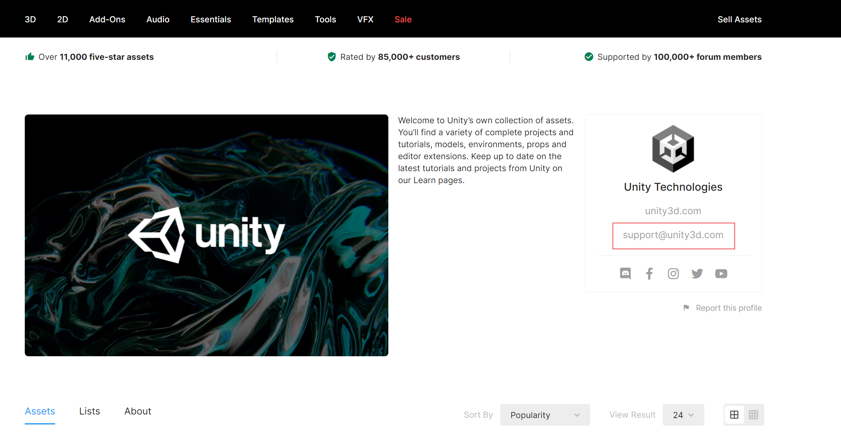This screenshot has width=841, height=440.
Task: Click the green checkmark beside Supported by
Action: pyautogui.click(x=589, y=57)
